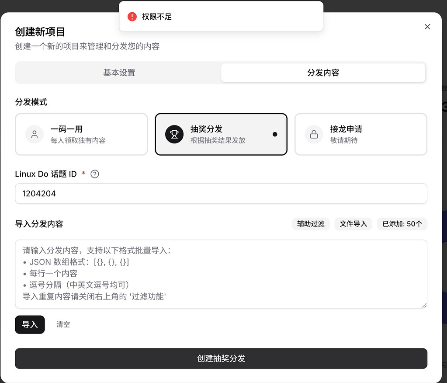Viewport: 447px width, 383px height.
Task: Choose the 一码一用 distribution mode card
Action: coord(81,134)
